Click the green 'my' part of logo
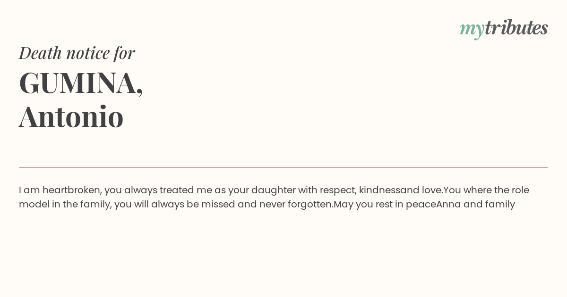The height and width of the screenshot is (297, 567). tap(472, 30)
